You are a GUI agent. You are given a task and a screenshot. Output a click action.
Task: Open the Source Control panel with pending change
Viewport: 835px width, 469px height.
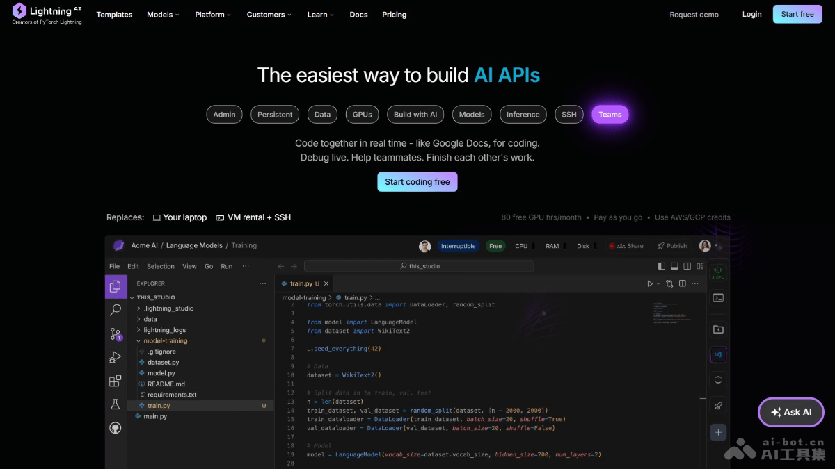(x=116, y=334)
